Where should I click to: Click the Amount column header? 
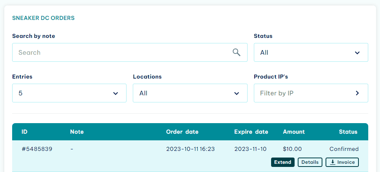coord(294,132)
